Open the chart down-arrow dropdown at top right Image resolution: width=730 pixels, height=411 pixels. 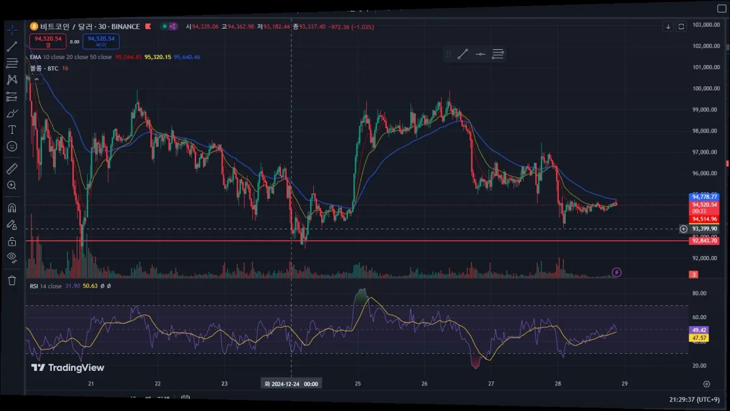tap(669, 26)
